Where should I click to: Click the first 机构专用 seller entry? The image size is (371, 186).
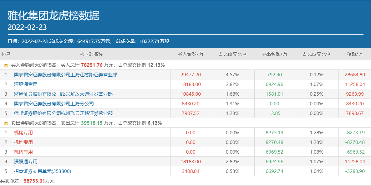tap(23, 133)
